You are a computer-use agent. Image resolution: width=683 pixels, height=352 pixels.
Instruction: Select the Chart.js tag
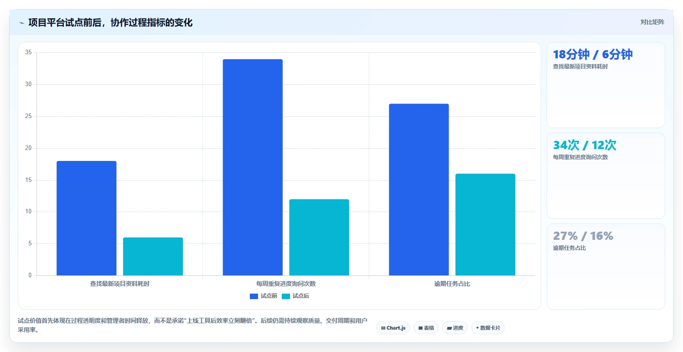pyautogui.click(x=393, y=328)
